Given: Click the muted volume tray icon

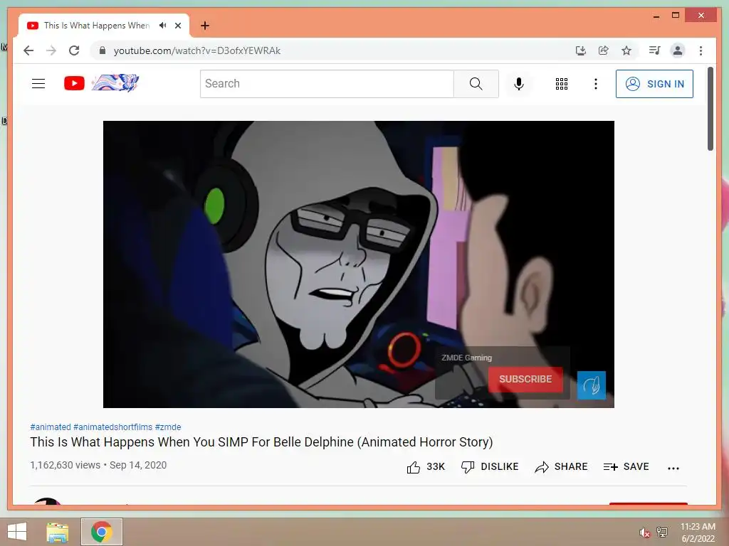Looking at the screenshot, I should 644,532.
